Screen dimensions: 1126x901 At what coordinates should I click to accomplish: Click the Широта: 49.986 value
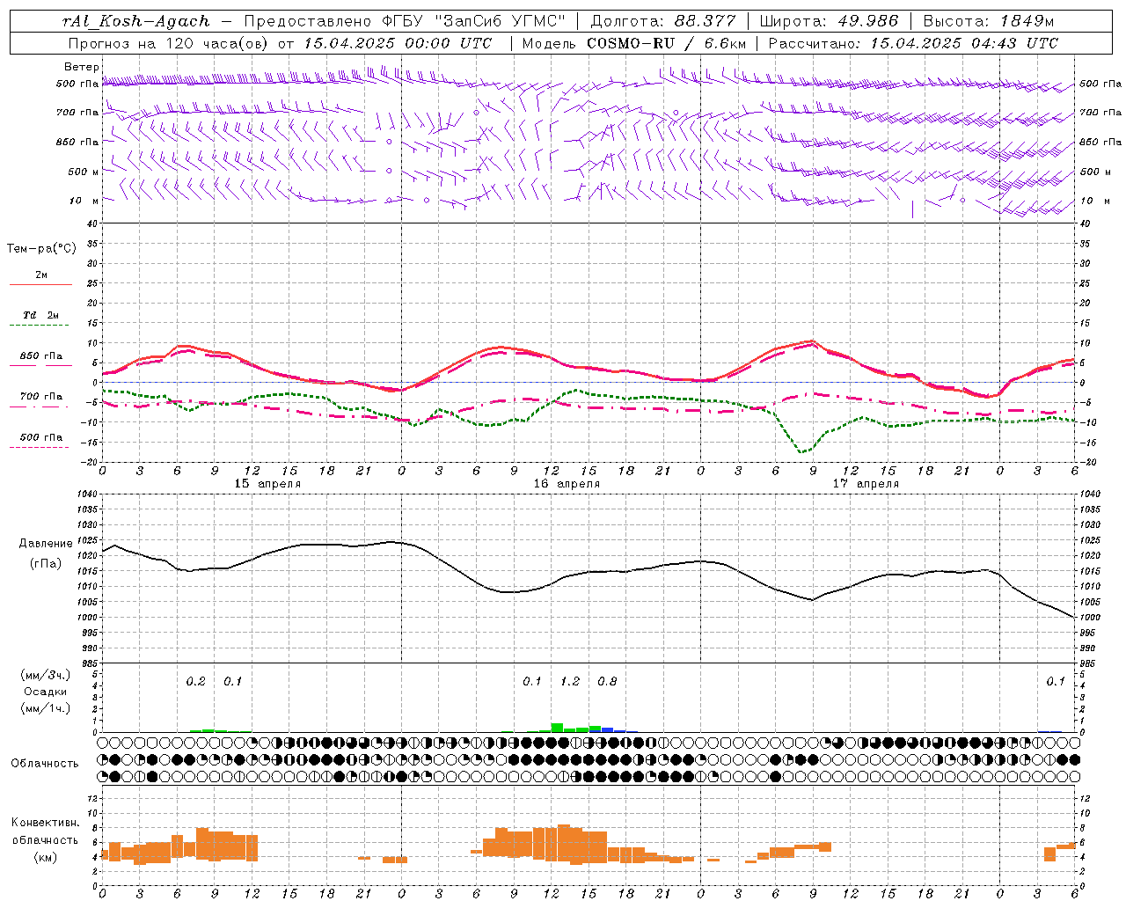829,21
